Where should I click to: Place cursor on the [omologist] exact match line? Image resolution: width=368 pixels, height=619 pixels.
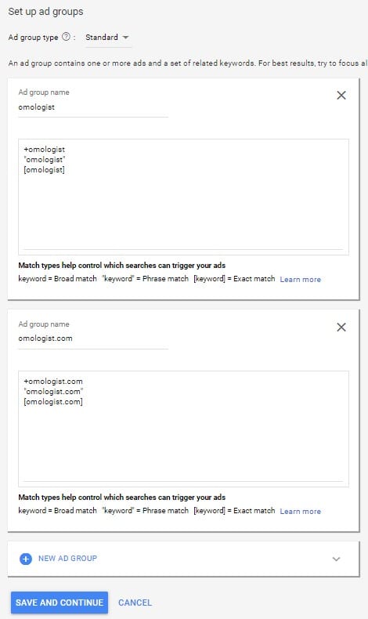coord(44,170)
